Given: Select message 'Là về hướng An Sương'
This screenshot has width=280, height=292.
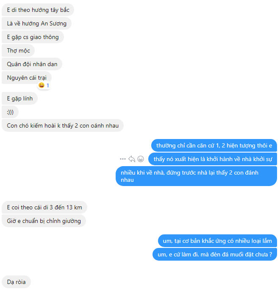Looking at the screenshot, I should (37, 23).
